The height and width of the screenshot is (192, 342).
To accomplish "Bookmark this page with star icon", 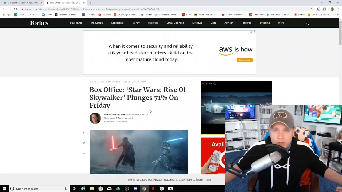I will point(312,9).
